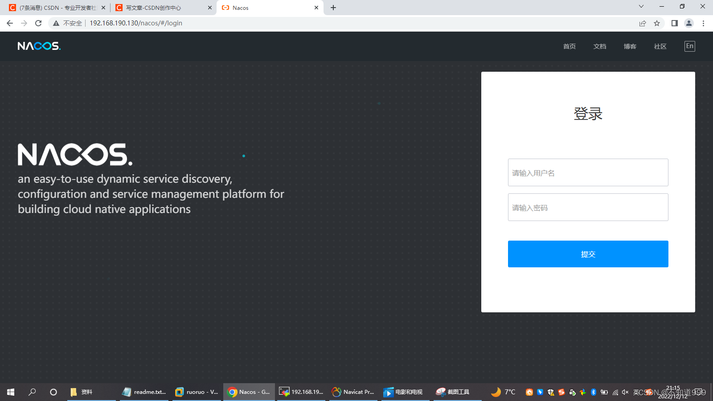Image resolution: width=713 pixels, height=401 pixels.
Task: Open Windows taskbar search
Action: click(x=32, y=392)
